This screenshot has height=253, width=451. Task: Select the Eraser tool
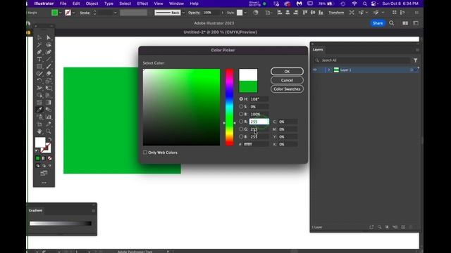49,73
